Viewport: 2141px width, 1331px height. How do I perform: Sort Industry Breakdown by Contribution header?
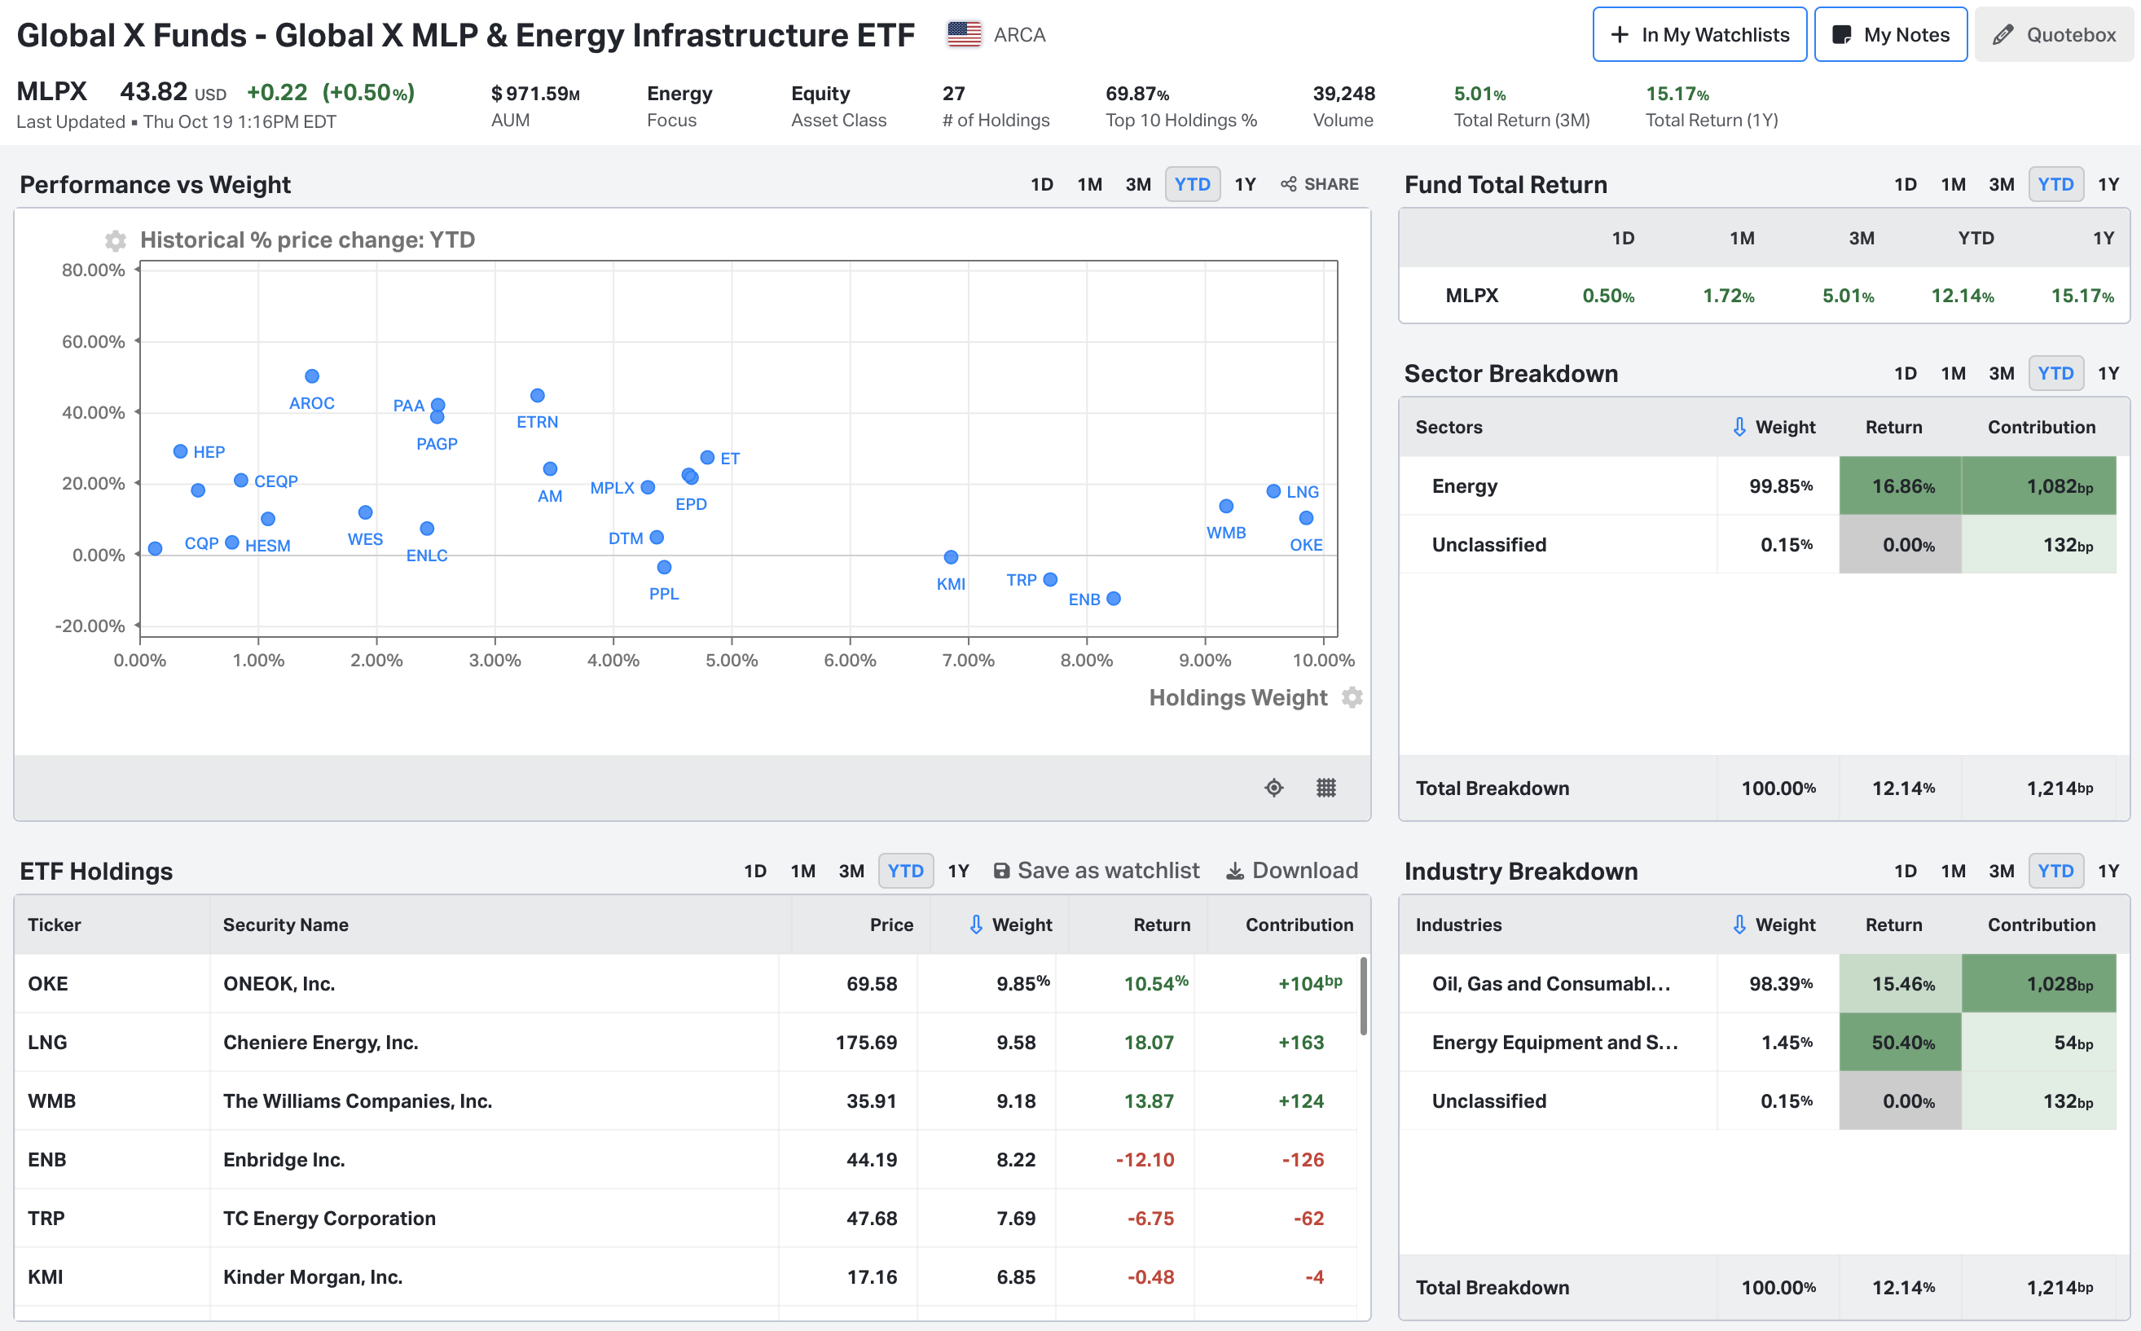click(x=2042, y=925)
